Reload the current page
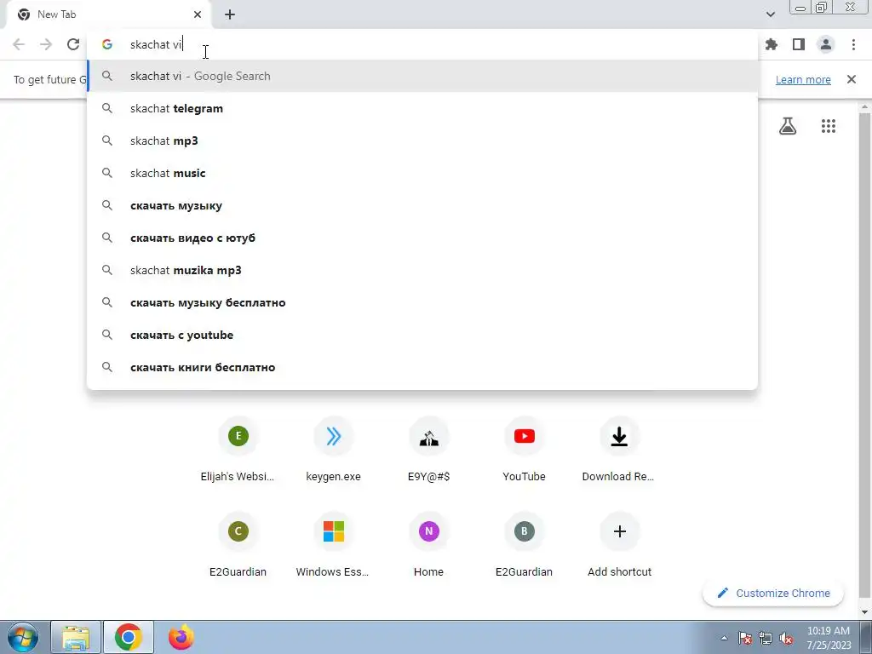Viewport: 872px width, 654px height. tap(73, 44)
